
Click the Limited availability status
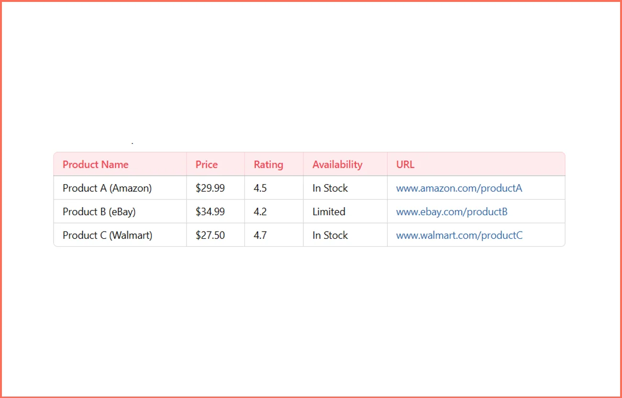pyautogui.click(x=328, y=211)
